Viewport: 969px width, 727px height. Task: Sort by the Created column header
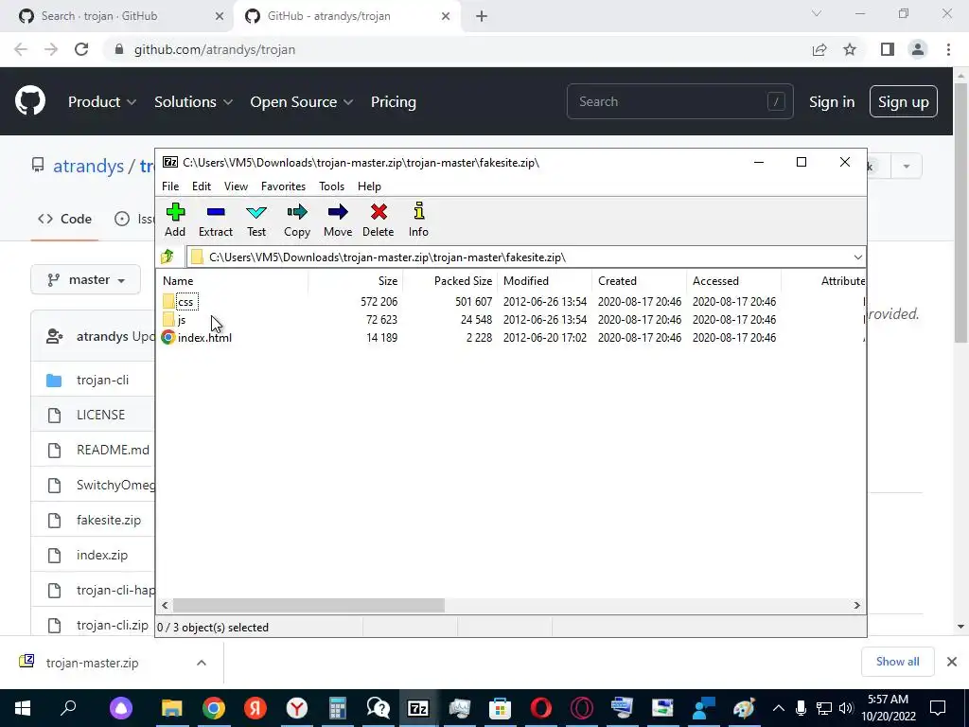click(x=639, y=280)
